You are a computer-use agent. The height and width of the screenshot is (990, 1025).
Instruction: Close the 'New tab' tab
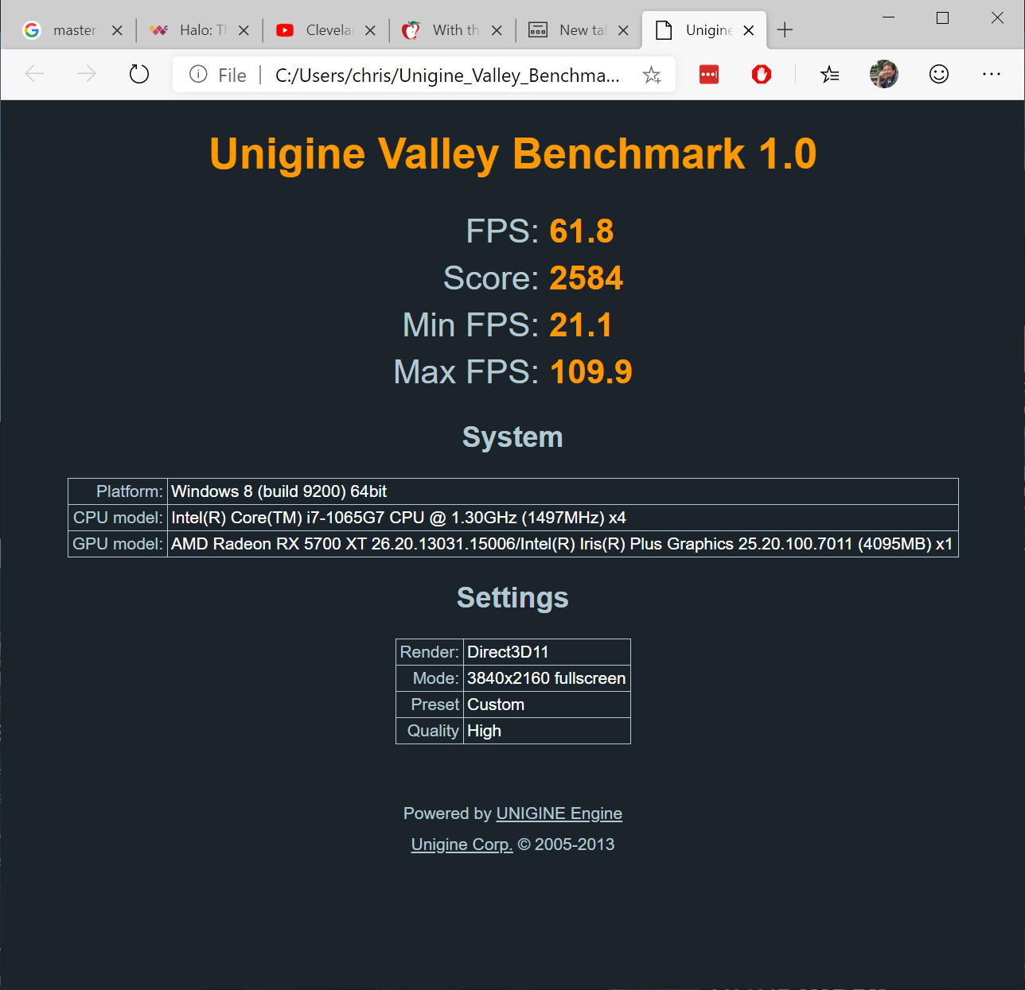(x=623, y=30)
